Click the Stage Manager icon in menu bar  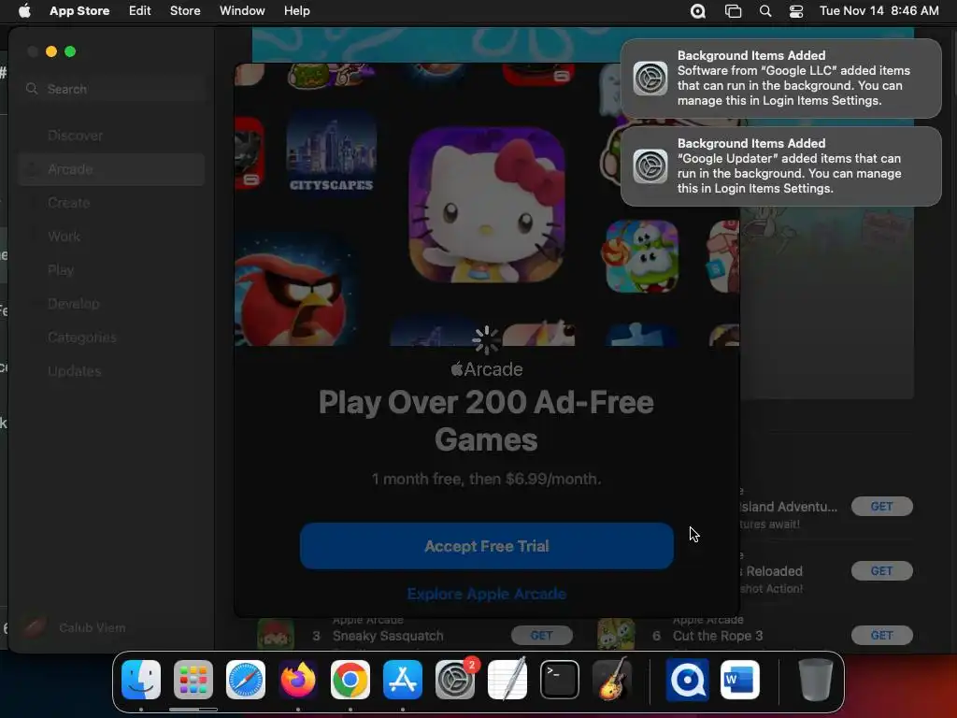(733, 11)
